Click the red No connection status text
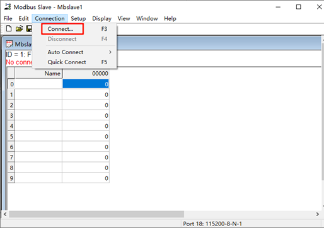The width and height of the screenshot is (324, 228). (x=19, y=62)
